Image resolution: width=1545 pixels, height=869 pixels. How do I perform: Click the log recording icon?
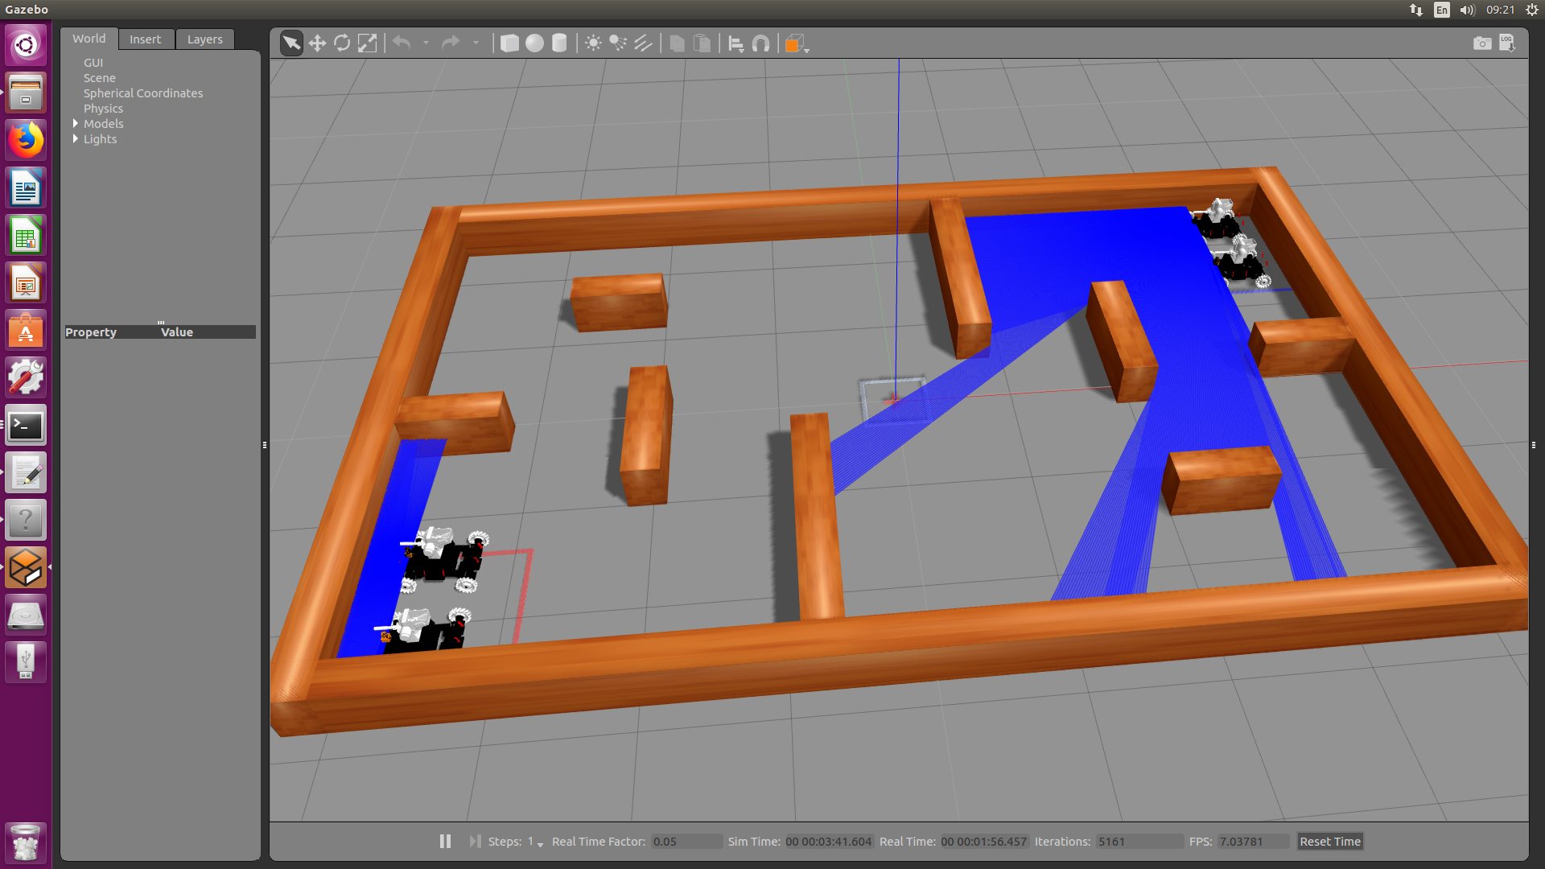point(1507,43)
